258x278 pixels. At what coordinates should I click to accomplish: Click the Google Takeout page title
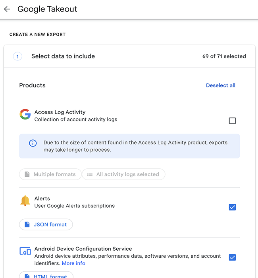[47, 9]
